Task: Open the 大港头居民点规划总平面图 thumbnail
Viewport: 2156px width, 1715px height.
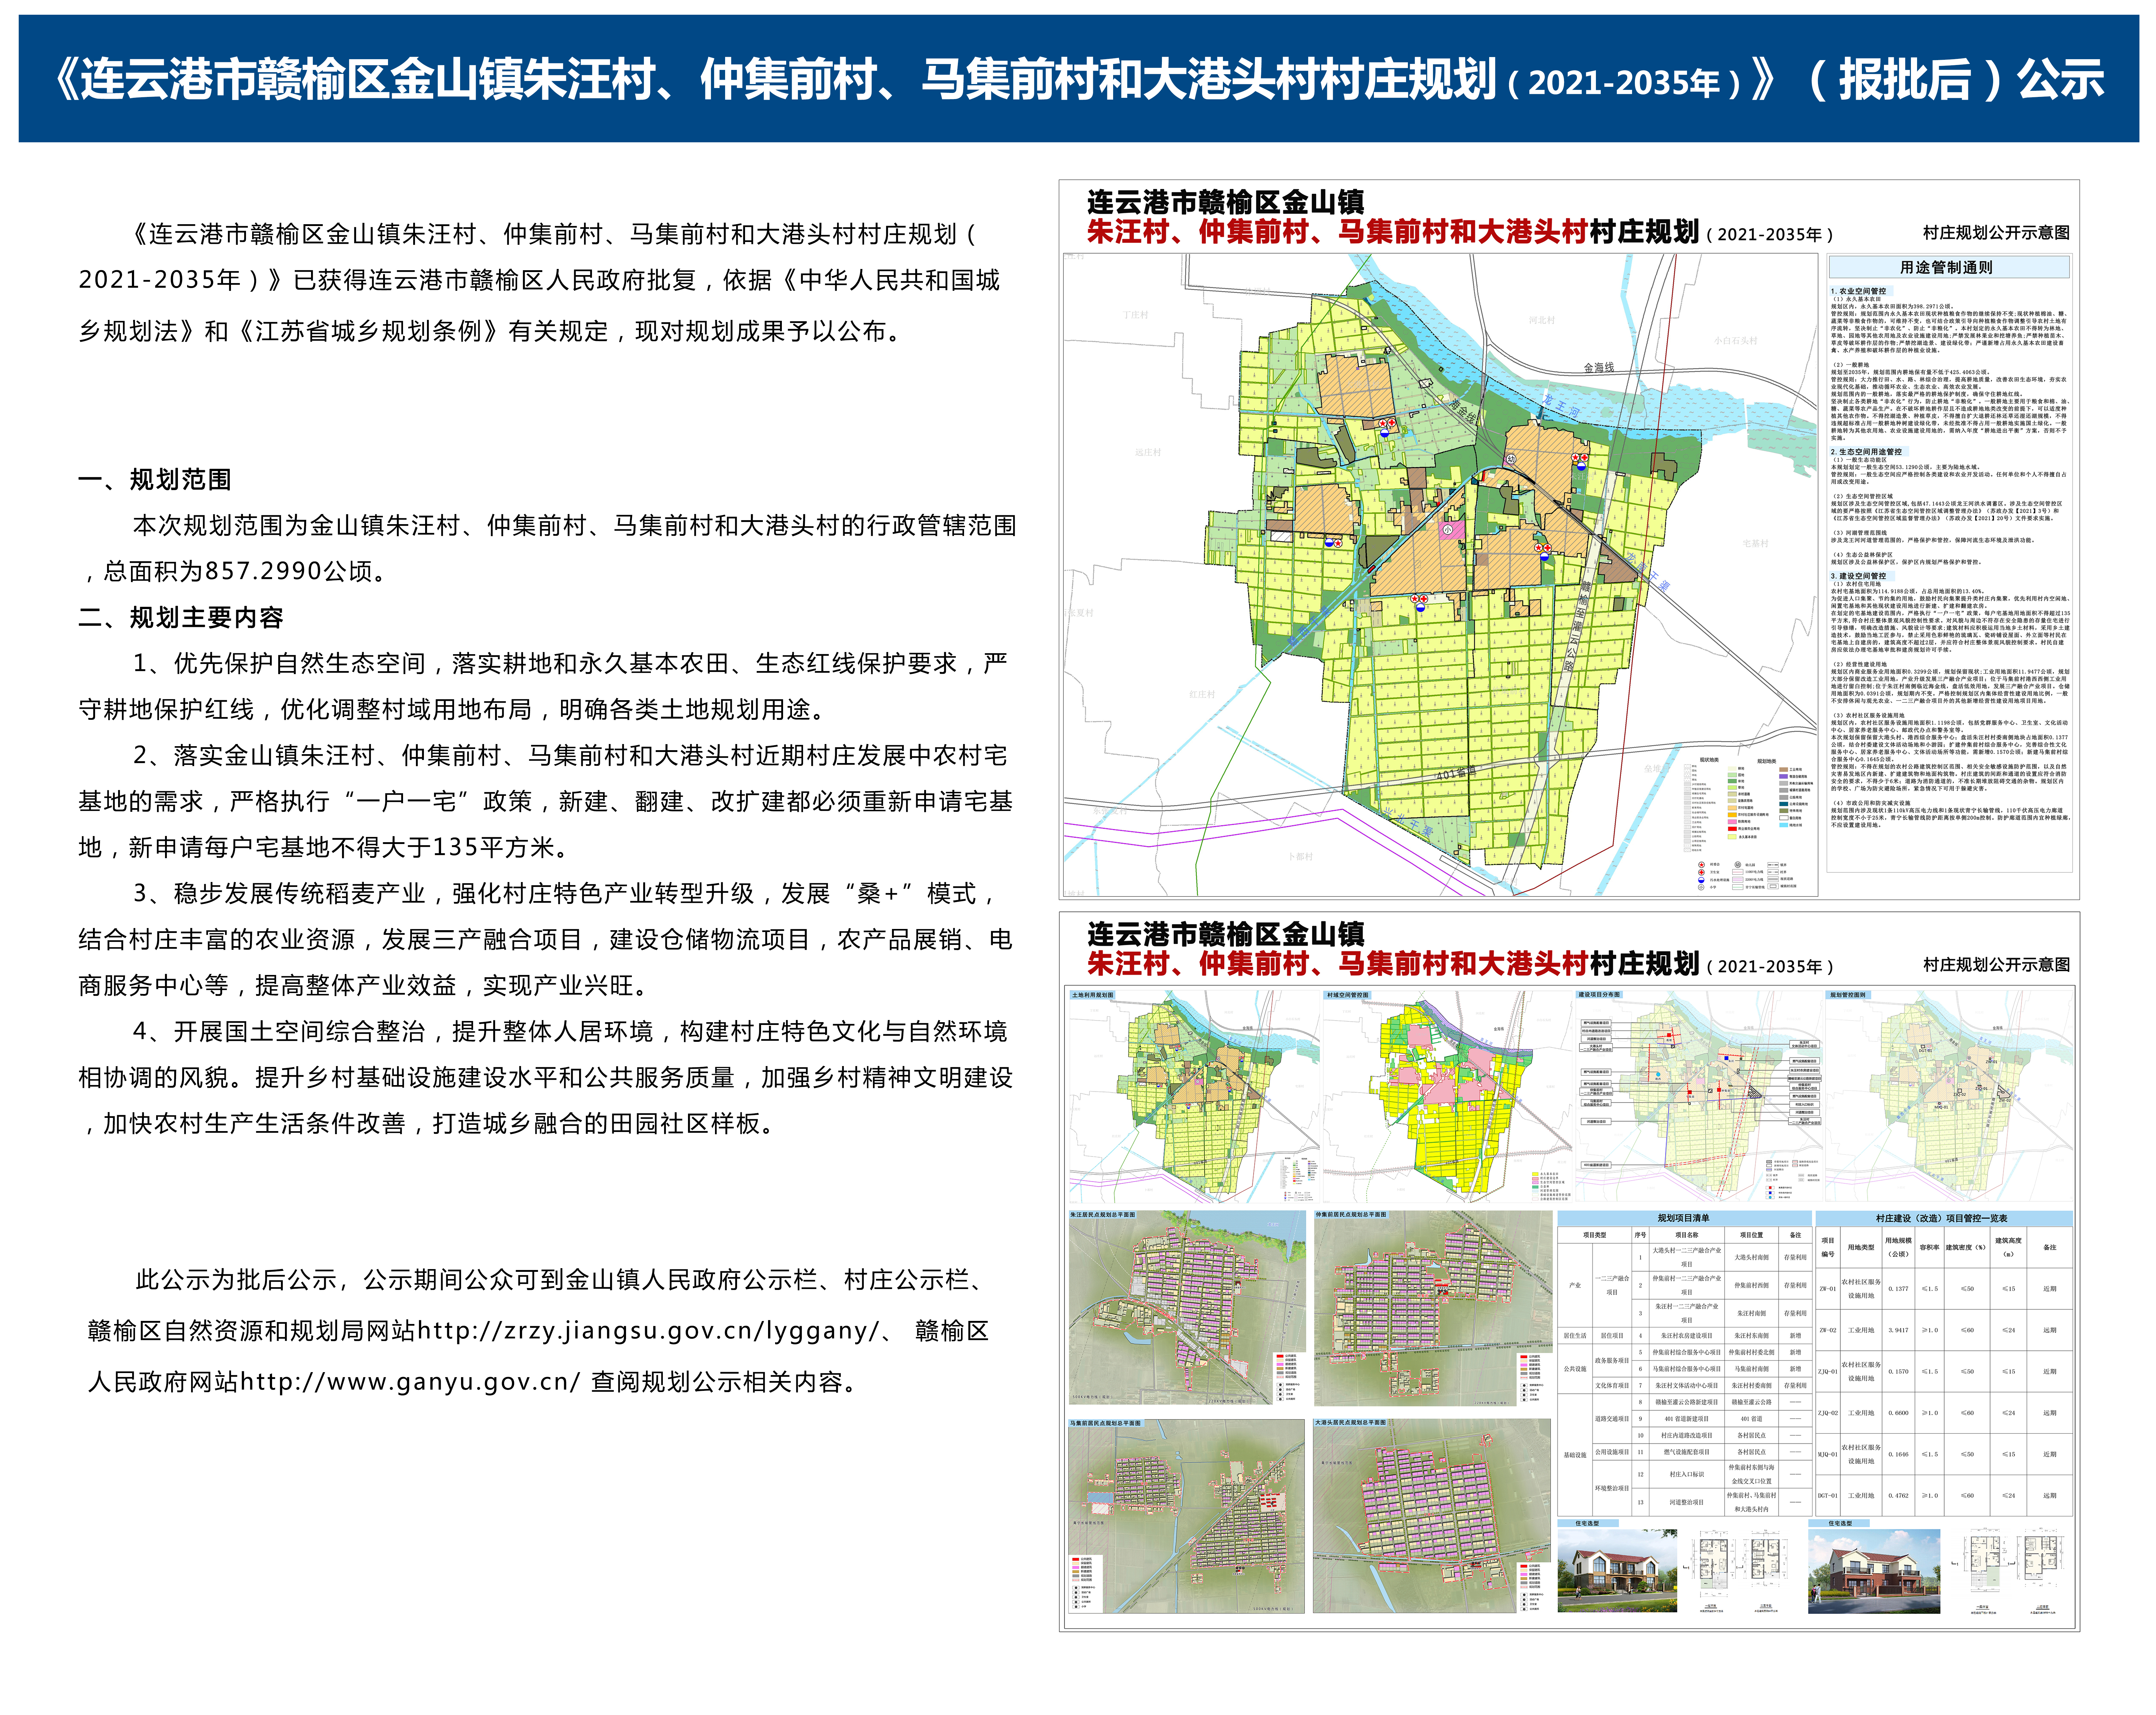Action: coord(1432,1516)
